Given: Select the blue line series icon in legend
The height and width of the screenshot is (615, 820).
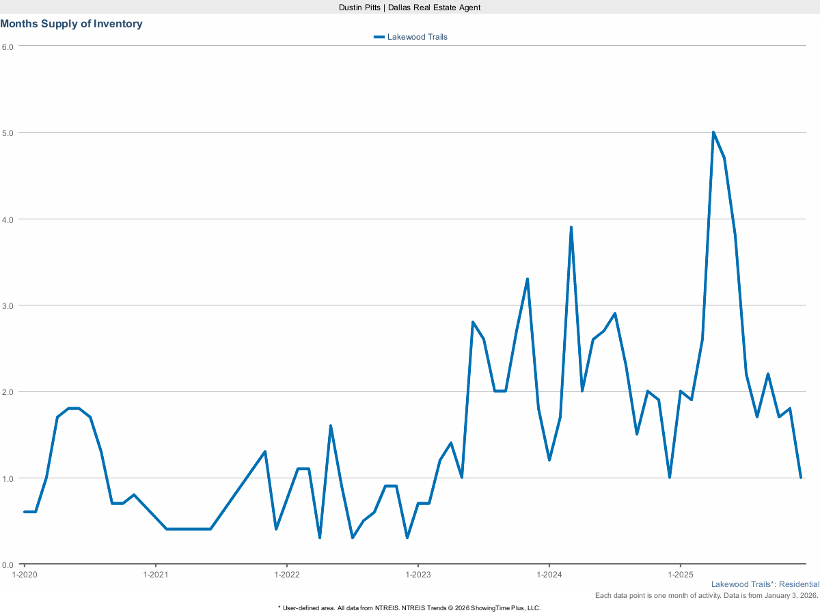Looking at the screenshot, I should [x=379, y=37].
